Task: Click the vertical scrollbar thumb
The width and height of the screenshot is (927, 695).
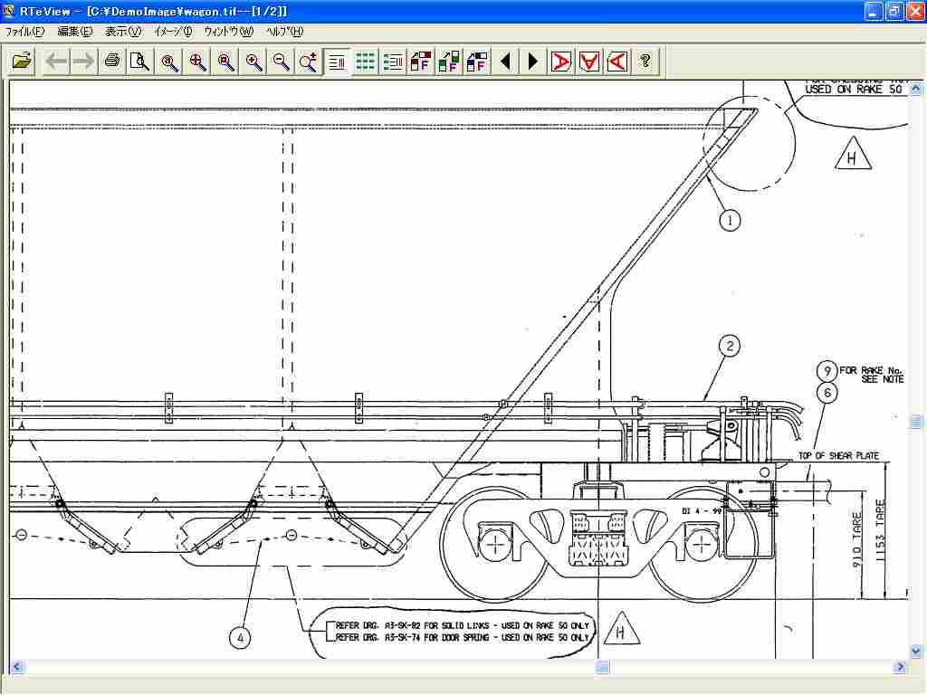Action: click(x=916, y=422)
